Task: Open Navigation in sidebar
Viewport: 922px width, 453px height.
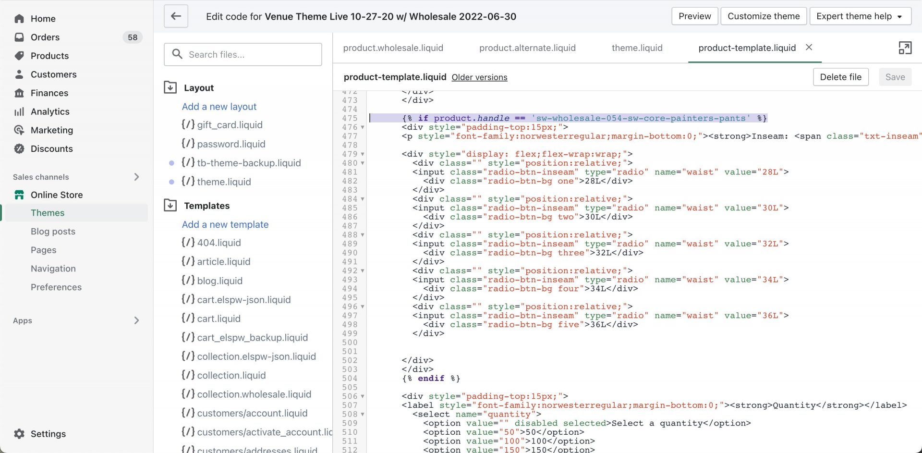Action: tap(53, 269)
